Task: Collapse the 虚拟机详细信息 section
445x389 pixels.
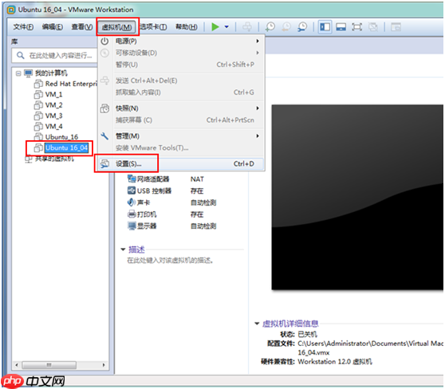Action: pos(257,323)
